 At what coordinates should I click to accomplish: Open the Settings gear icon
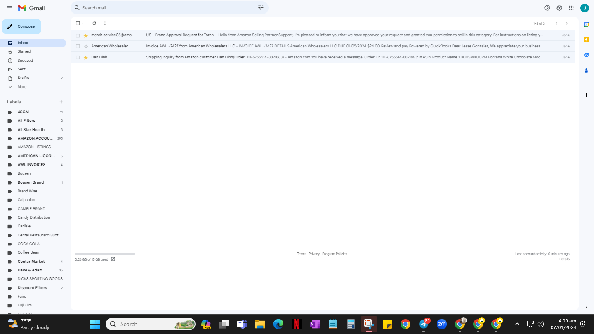click(x=559, y=8)
